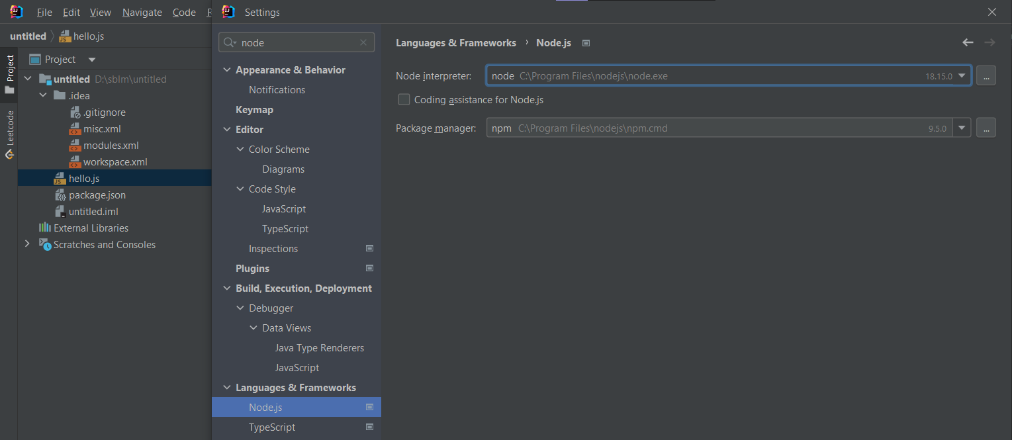Viewport: 1012px width, 440px height.
Task: Open the Project view selector dropdown
Action: (x=92, y=60)
